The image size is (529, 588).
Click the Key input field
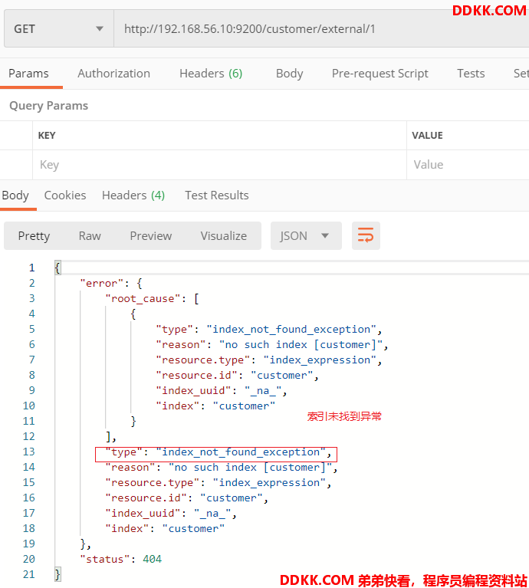219,165
